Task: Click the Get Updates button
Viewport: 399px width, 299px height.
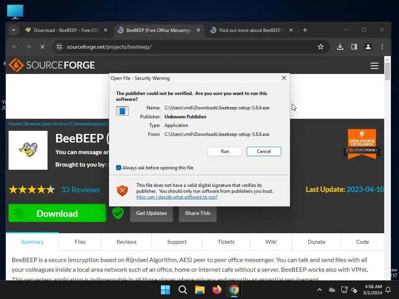Action: [x=152, y=213]
